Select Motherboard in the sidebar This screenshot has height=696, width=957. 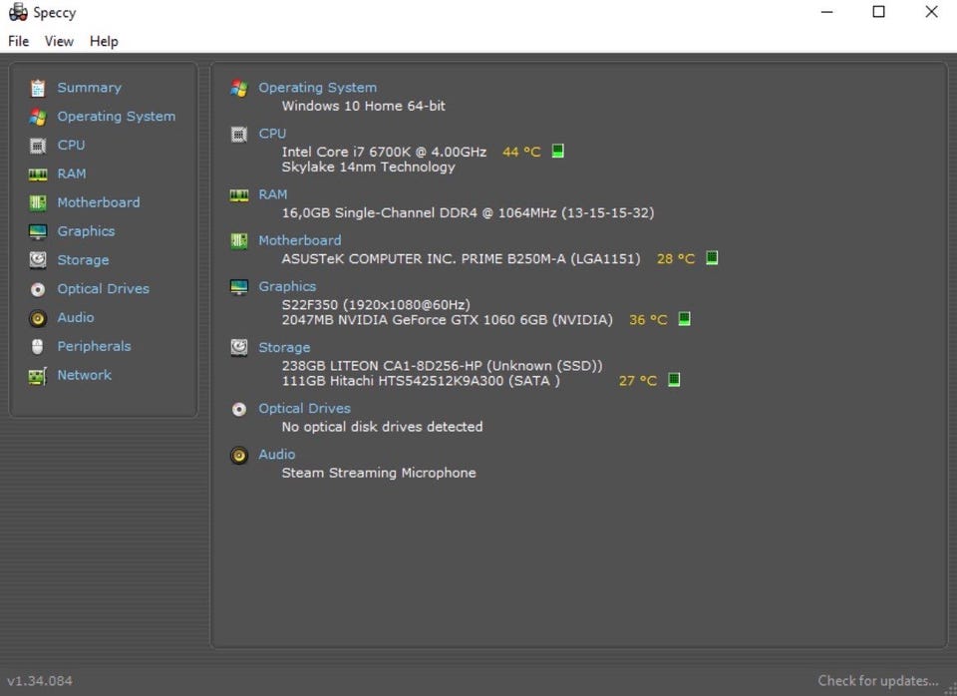99,202
